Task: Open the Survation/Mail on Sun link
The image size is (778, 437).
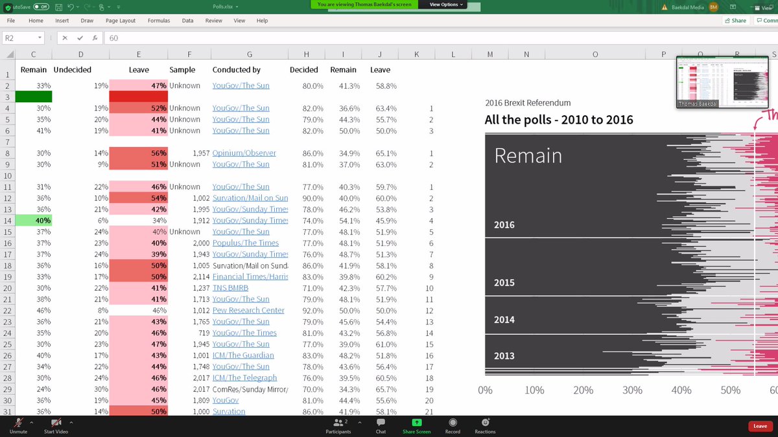Action: click(x=250, y=197)
